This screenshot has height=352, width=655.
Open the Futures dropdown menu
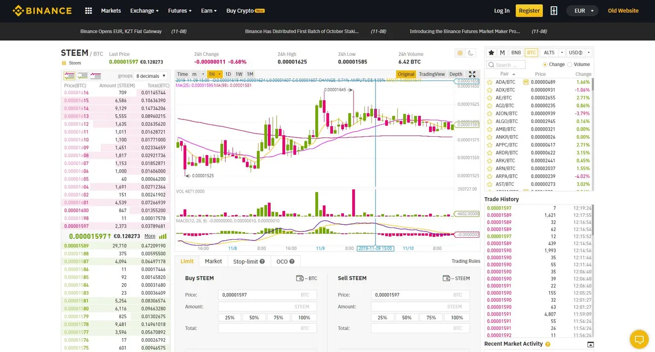coord(180,11)
